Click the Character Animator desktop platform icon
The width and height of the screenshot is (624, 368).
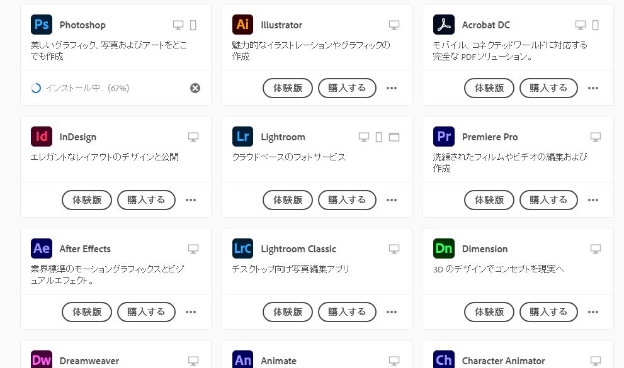tap(595, 361)
